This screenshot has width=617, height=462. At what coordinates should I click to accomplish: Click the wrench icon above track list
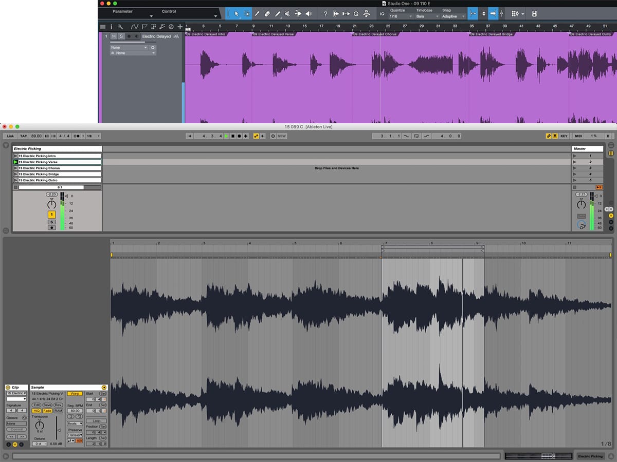point(120,27)
